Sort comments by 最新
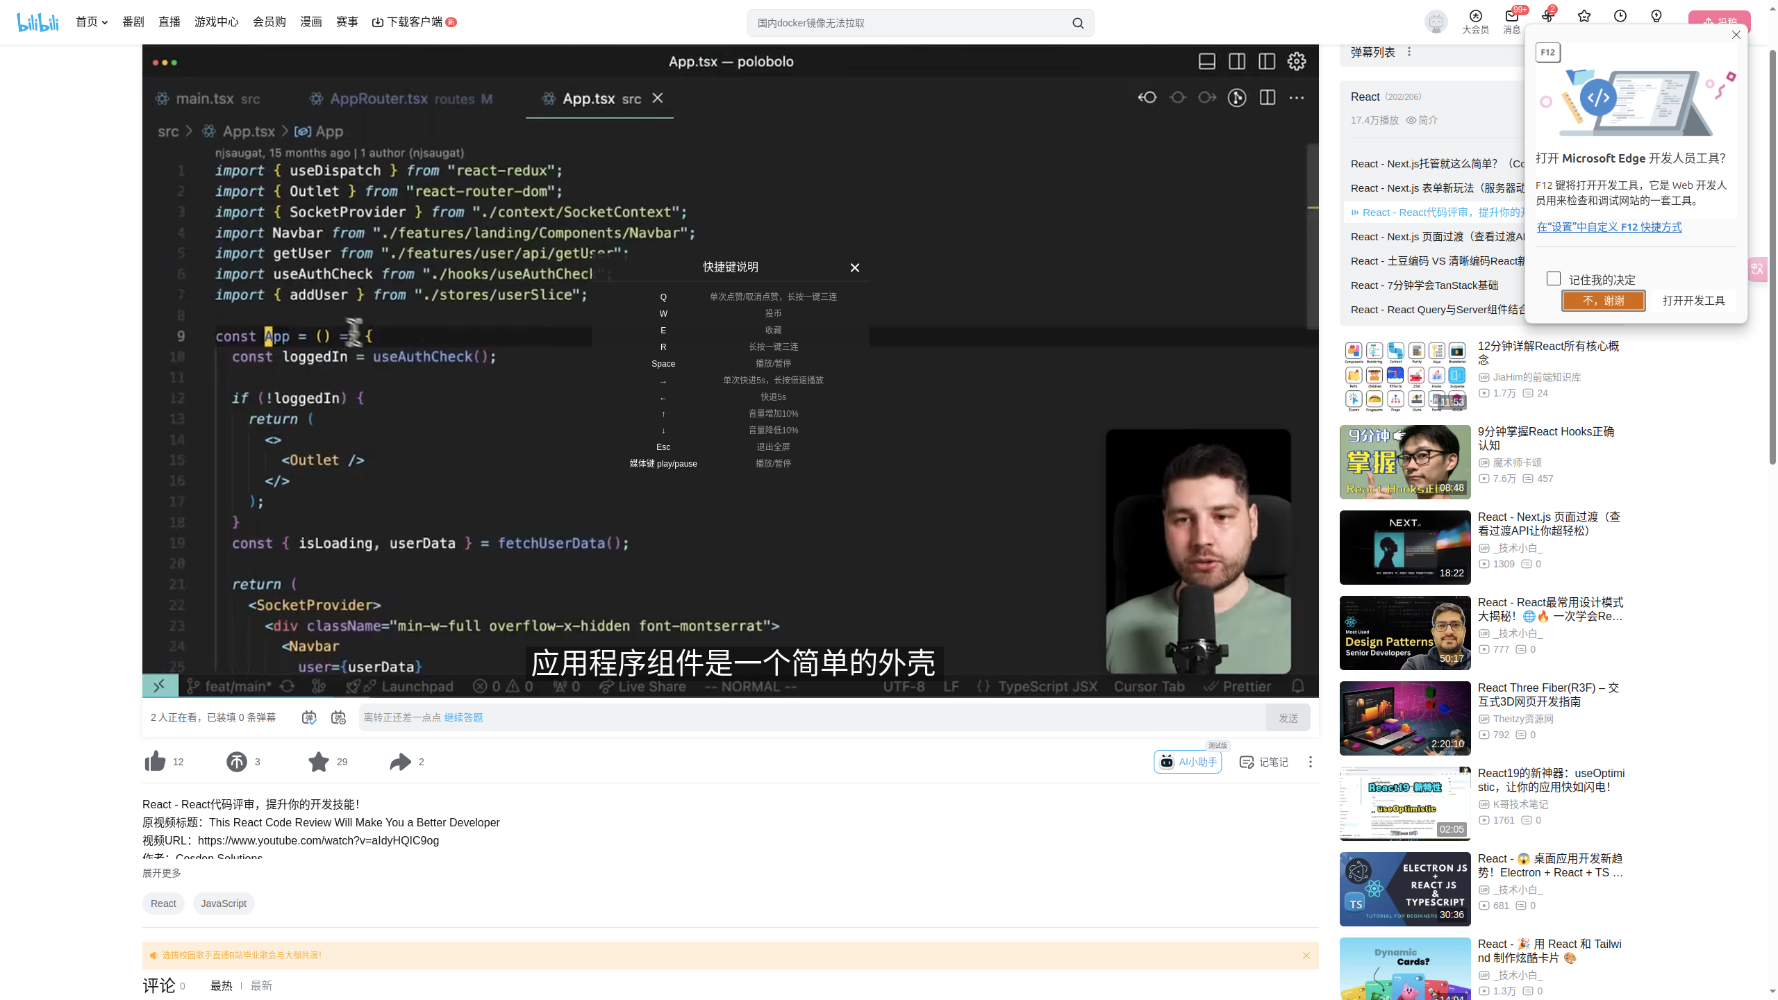This screenshot has width=1778, height=1000. click(261, 986)
